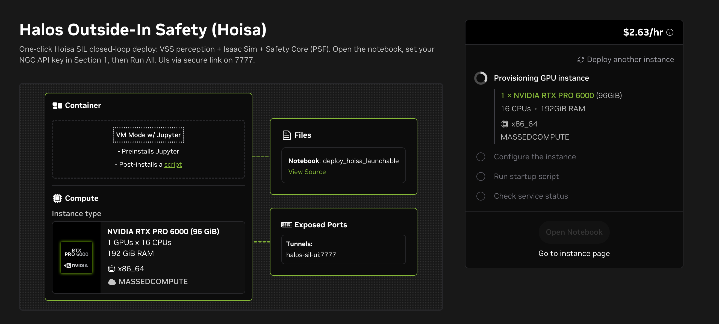The image size is (719, 324).
Task: Click the Container section icon
Action: 57,105
